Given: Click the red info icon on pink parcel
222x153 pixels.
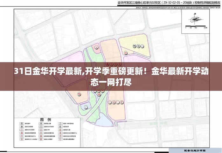Looking at the screenshot, I should pyautogui.click(x=96, y=47).
